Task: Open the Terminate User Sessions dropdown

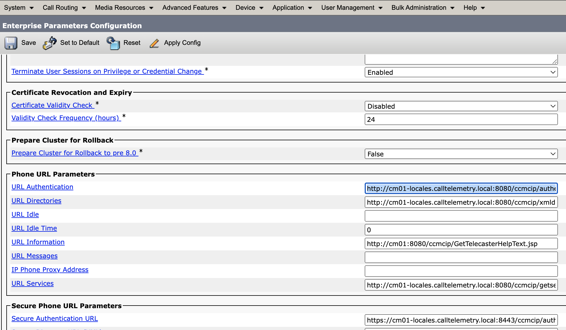Action: point(461,72)
